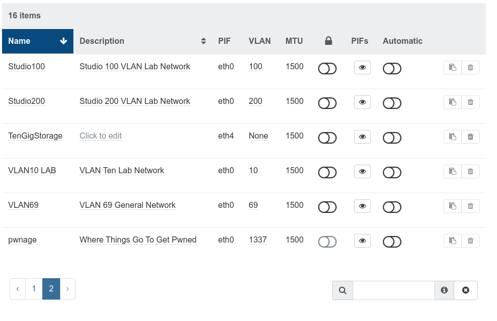
Task: Toggle the lock switch for Studio100
Action: pos(327,68)
